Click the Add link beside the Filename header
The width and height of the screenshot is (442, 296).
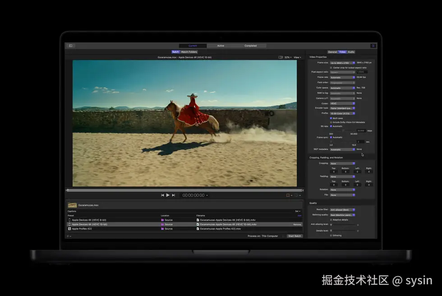(x=299, y=216)
